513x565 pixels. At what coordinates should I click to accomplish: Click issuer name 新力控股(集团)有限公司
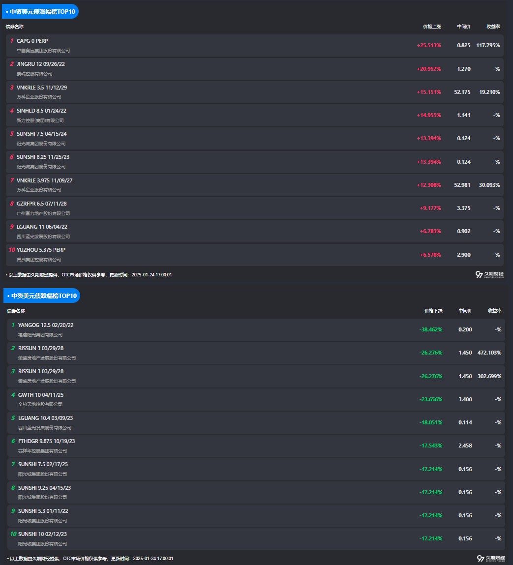pyautogui.click(x=40, y=120)
